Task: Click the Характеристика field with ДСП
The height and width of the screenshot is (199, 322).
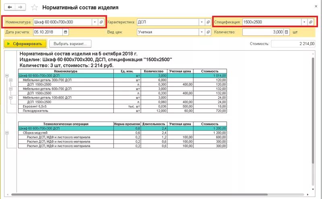Action: pyautogui.click(x=168, y=22)
